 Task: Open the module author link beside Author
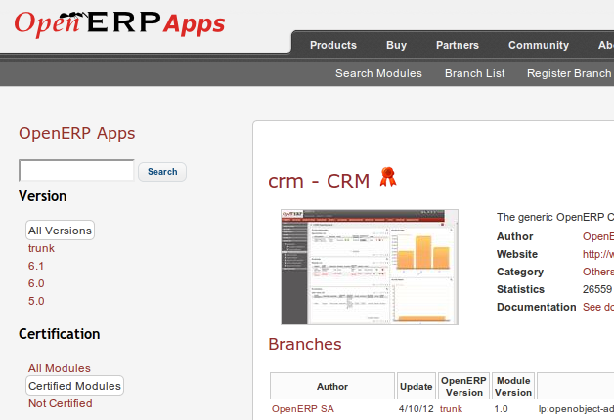click(598, 236)
